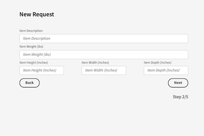This screenshot has width=204, height=136.
Task: Click the Item Height (Inches) label text
Action: 34,63
